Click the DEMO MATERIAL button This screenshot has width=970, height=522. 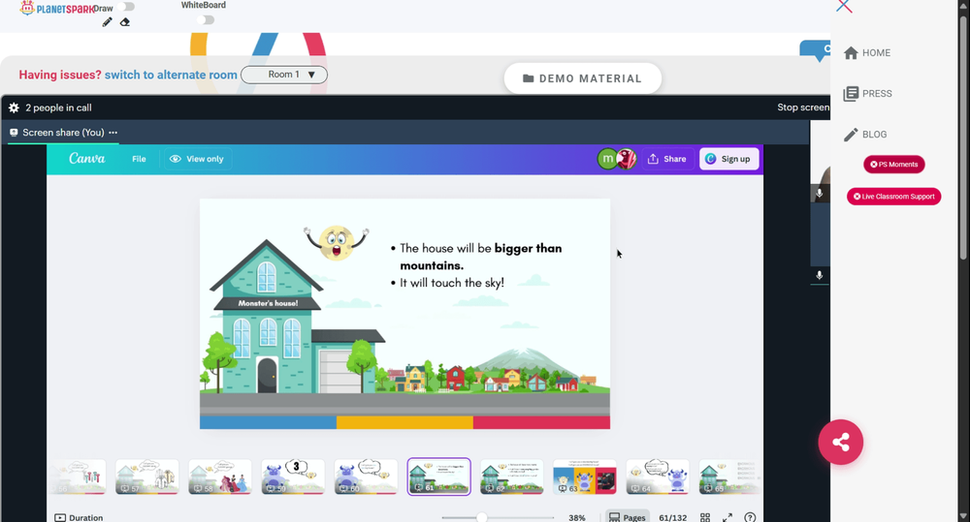[582, 78]
